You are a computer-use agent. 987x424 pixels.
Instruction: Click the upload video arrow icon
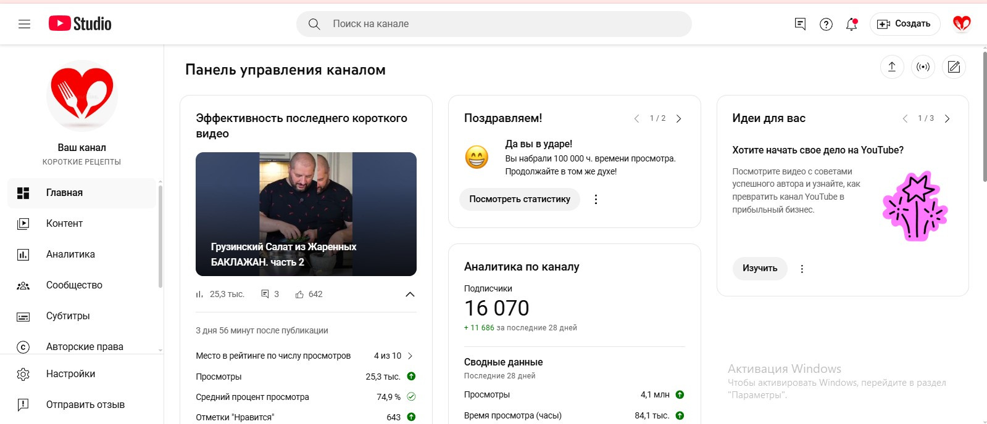[892, 67]
